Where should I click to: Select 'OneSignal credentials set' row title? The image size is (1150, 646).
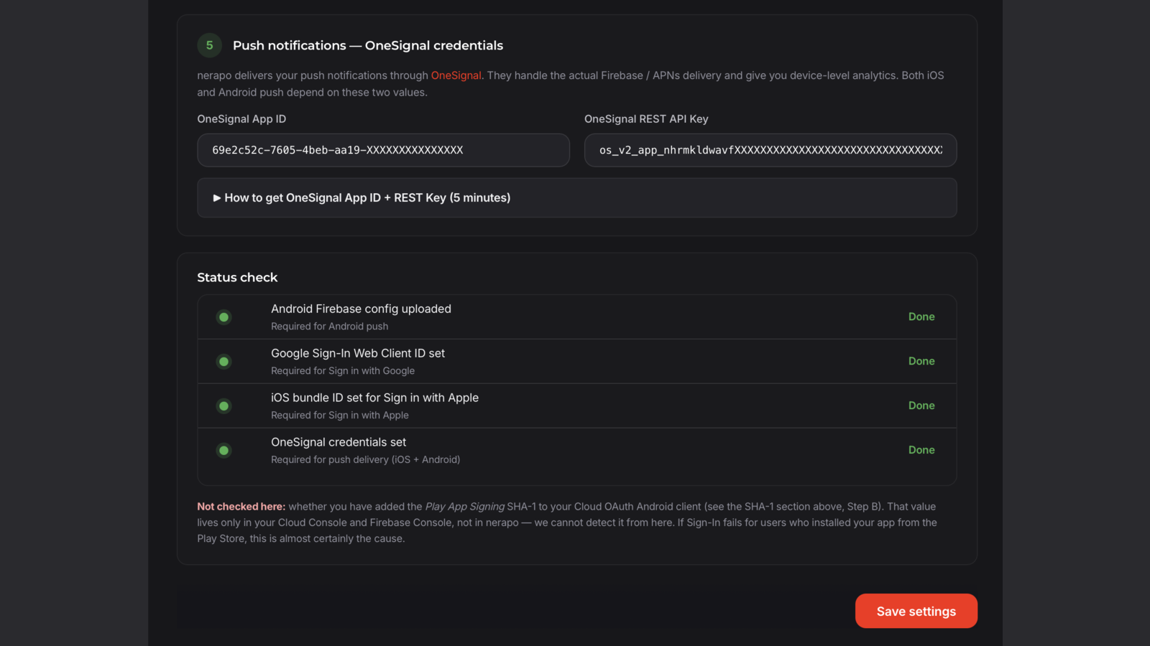tap(339, 442)
